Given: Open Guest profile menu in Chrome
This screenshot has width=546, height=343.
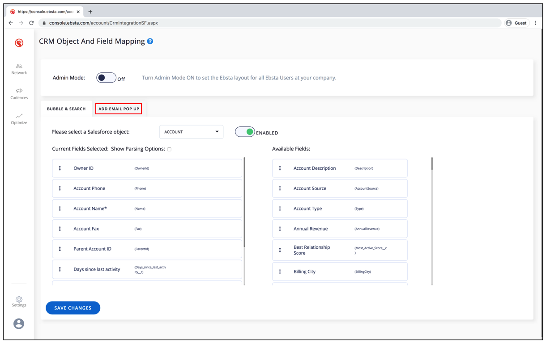Looking at the screenshot, I should 516,23.
